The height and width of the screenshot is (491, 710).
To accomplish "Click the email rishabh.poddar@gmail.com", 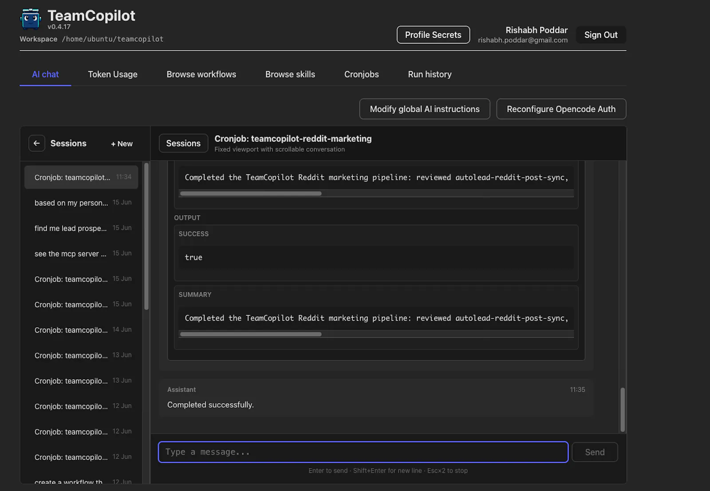I will coord(523,40).
